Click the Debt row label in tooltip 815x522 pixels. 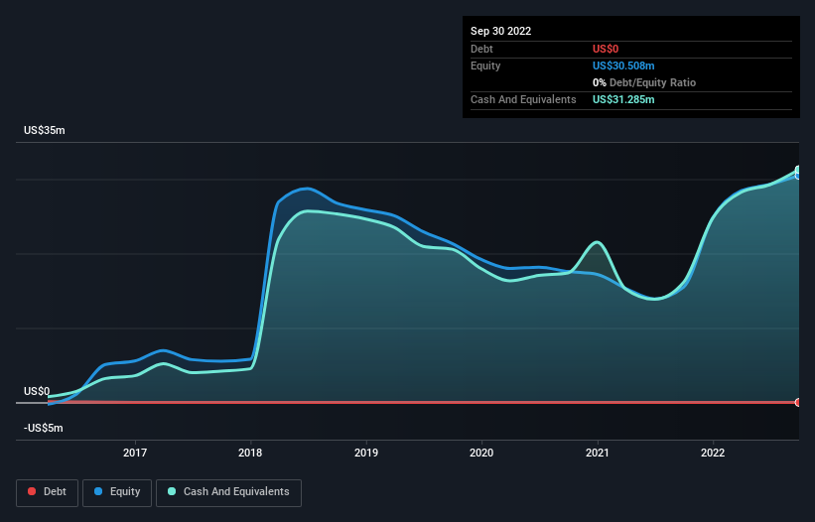pyautogui.click(x=481, y=49)
